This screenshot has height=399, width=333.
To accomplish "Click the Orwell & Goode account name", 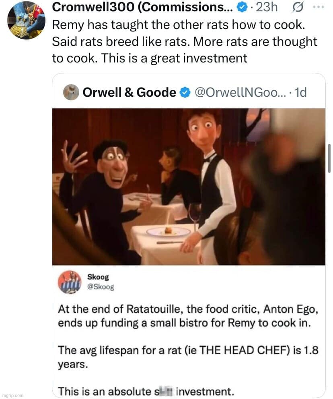I will [x=129, y=93].
